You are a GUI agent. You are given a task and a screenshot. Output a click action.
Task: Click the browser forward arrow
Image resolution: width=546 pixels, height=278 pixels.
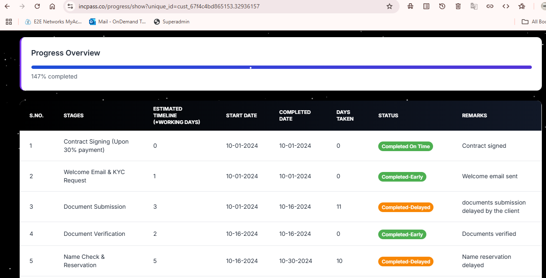[x=22, y=6]
